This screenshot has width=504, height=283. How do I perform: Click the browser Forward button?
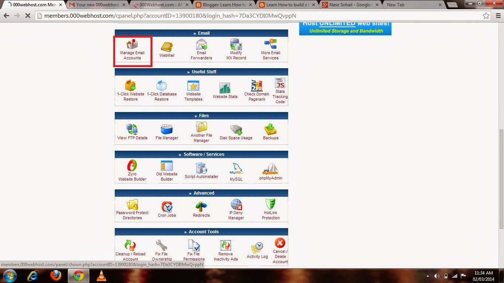(x=17, y=16)
